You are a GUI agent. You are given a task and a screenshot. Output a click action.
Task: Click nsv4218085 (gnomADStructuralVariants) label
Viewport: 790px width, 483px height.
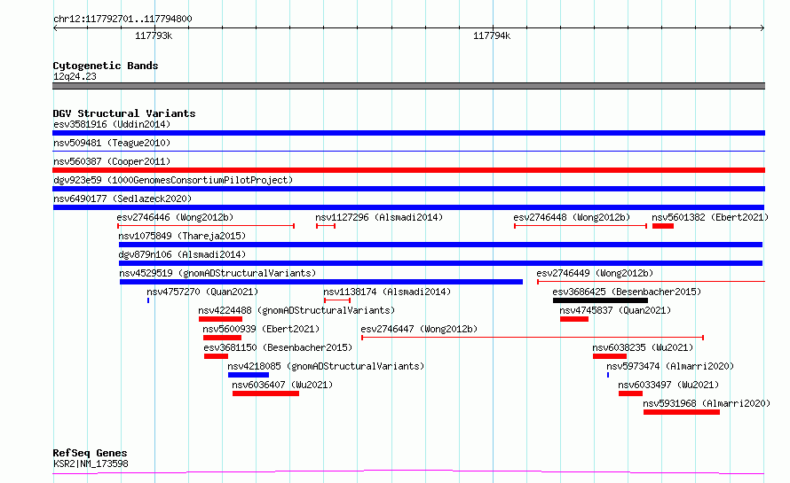pyautogui.click(x=326, y=366)
